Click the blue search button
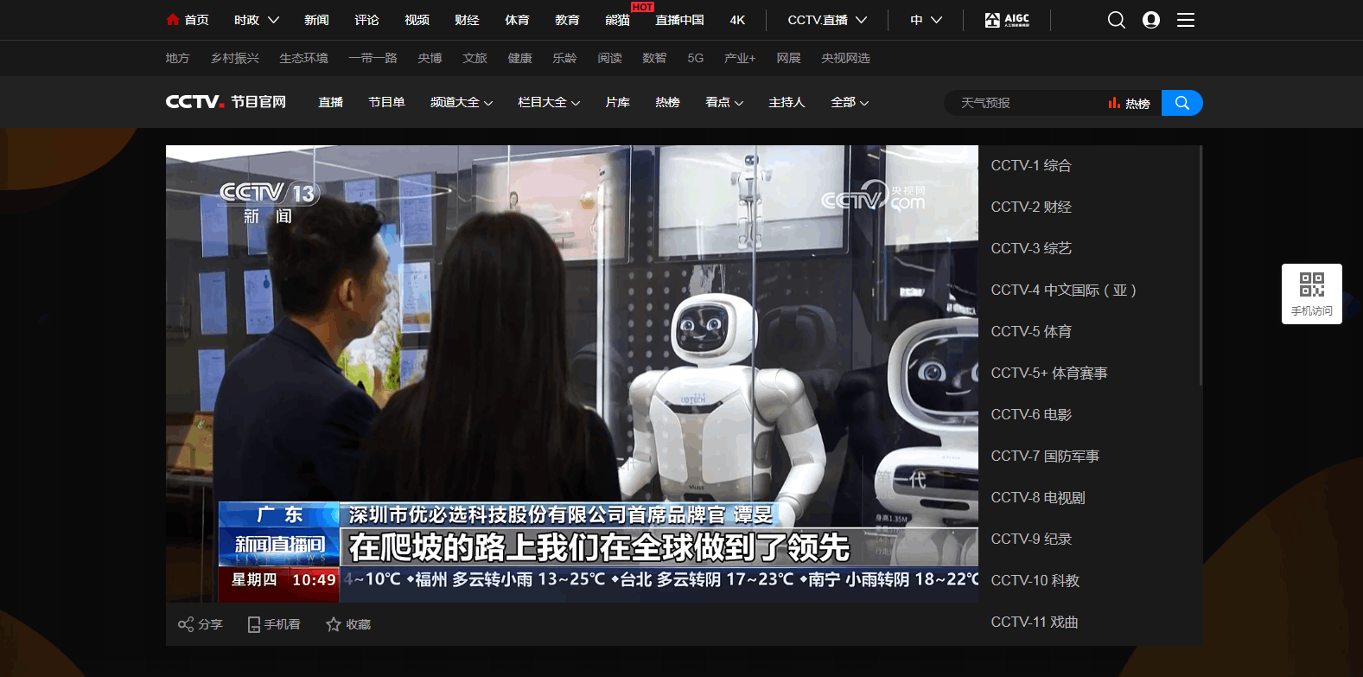 [1182, 103]
